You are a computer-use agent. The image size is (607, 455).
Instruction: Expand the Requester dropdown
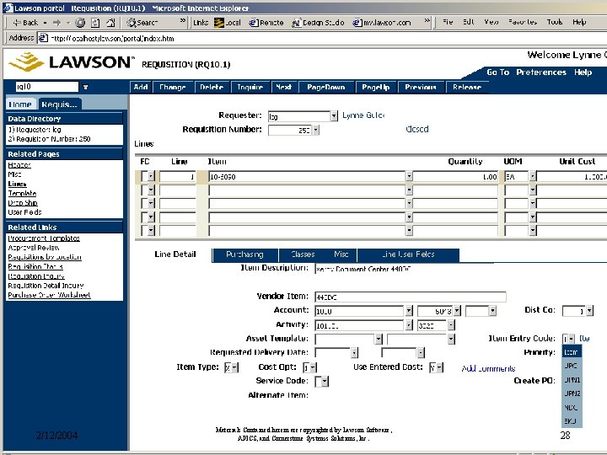click(x=334, y=116)
